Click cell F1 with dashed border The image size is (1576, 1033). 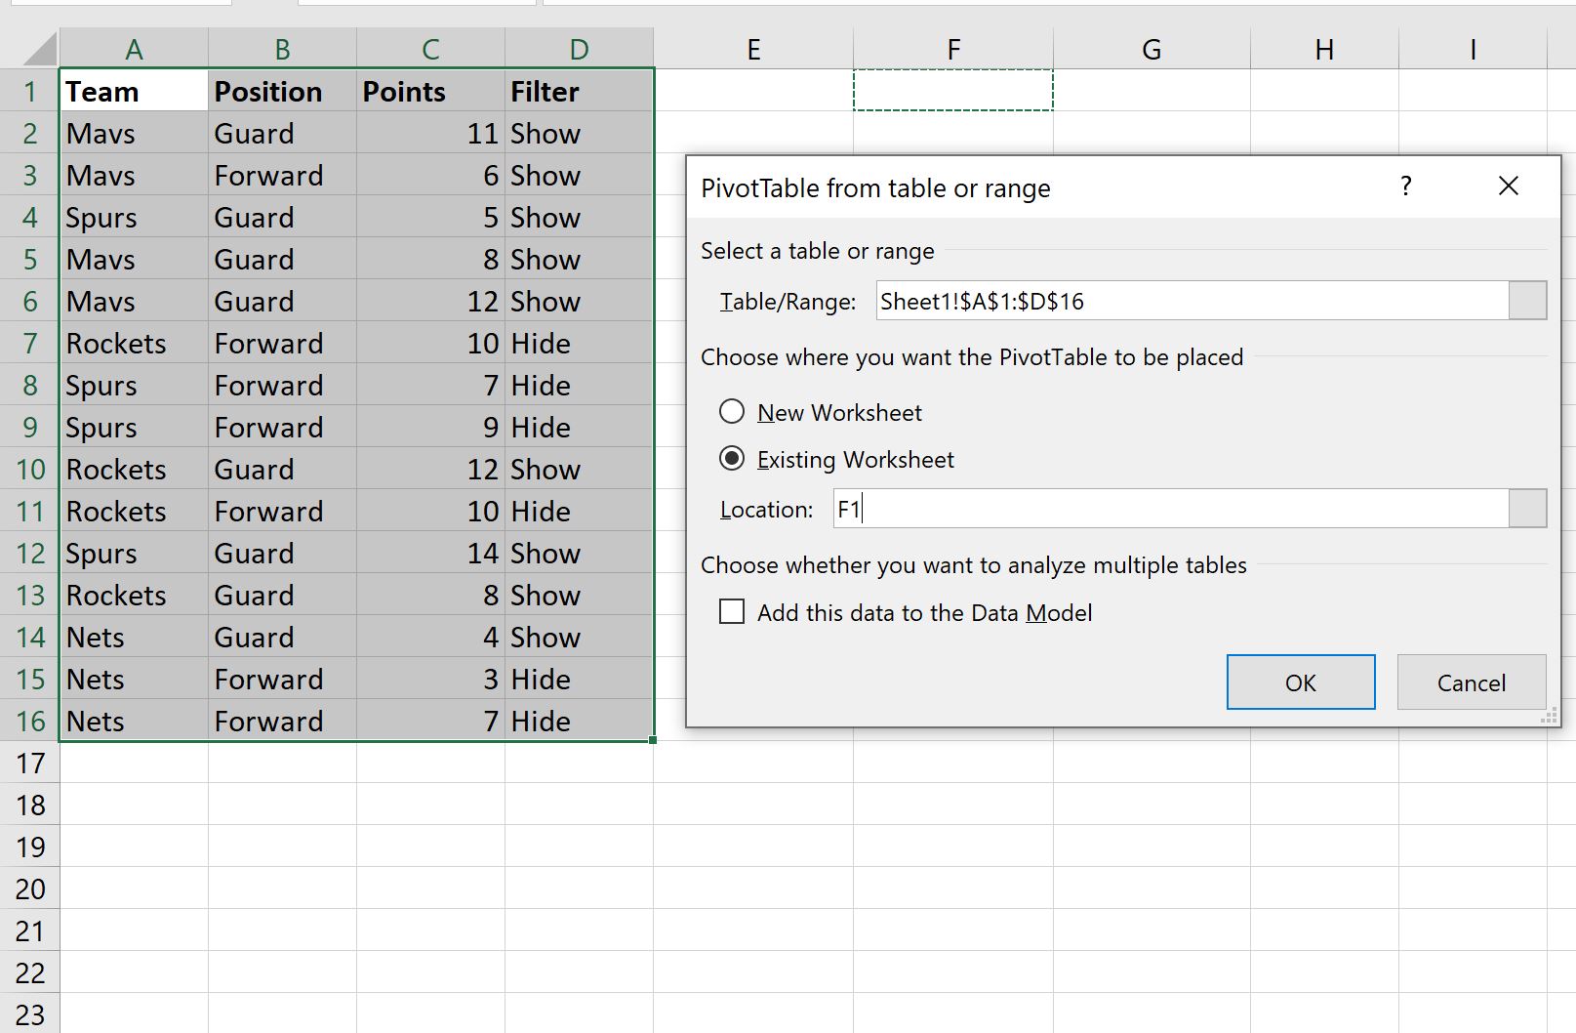coord(953,90)
